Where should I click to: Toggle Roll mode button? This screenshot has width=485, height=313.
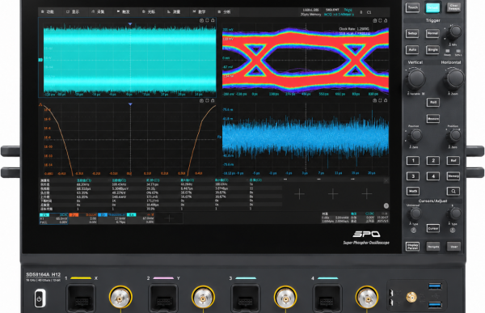(432, 102)
